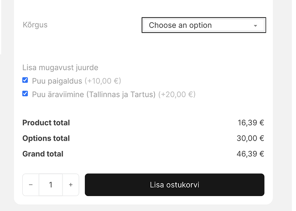Increase quantity with the plus button

(71, 185)
